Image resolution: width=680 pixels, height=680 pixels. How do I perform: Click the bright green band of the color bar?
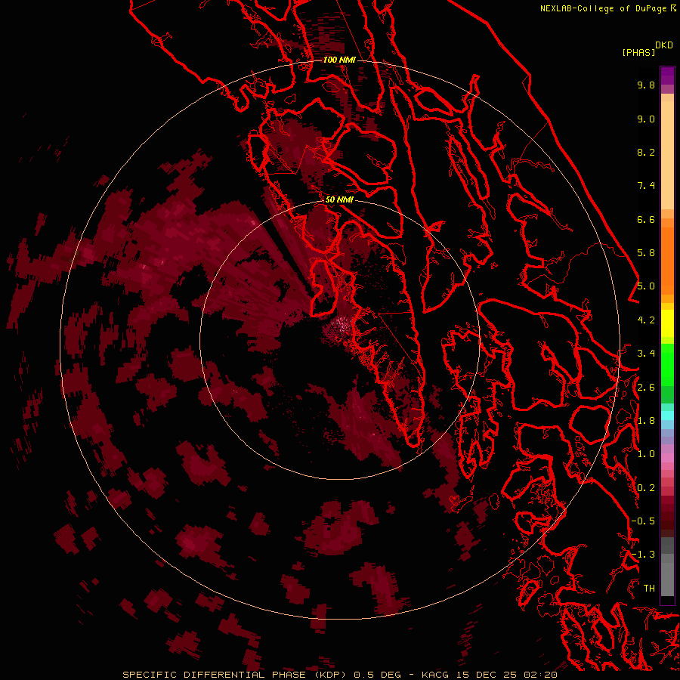667,364
